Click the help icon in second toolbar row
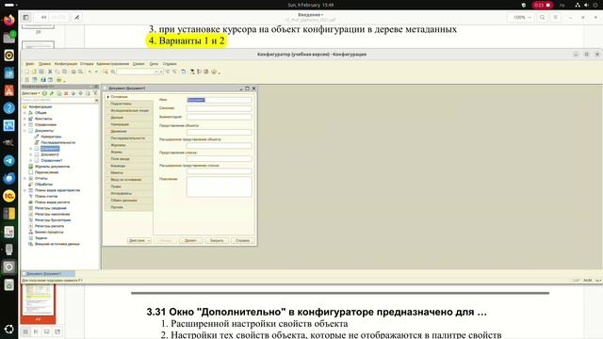This screenshot has width=603, height=339. point(58,80)
